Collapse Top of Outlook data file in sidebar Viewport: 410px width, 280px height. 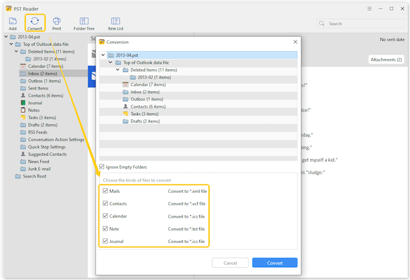[x=11, y=44]
